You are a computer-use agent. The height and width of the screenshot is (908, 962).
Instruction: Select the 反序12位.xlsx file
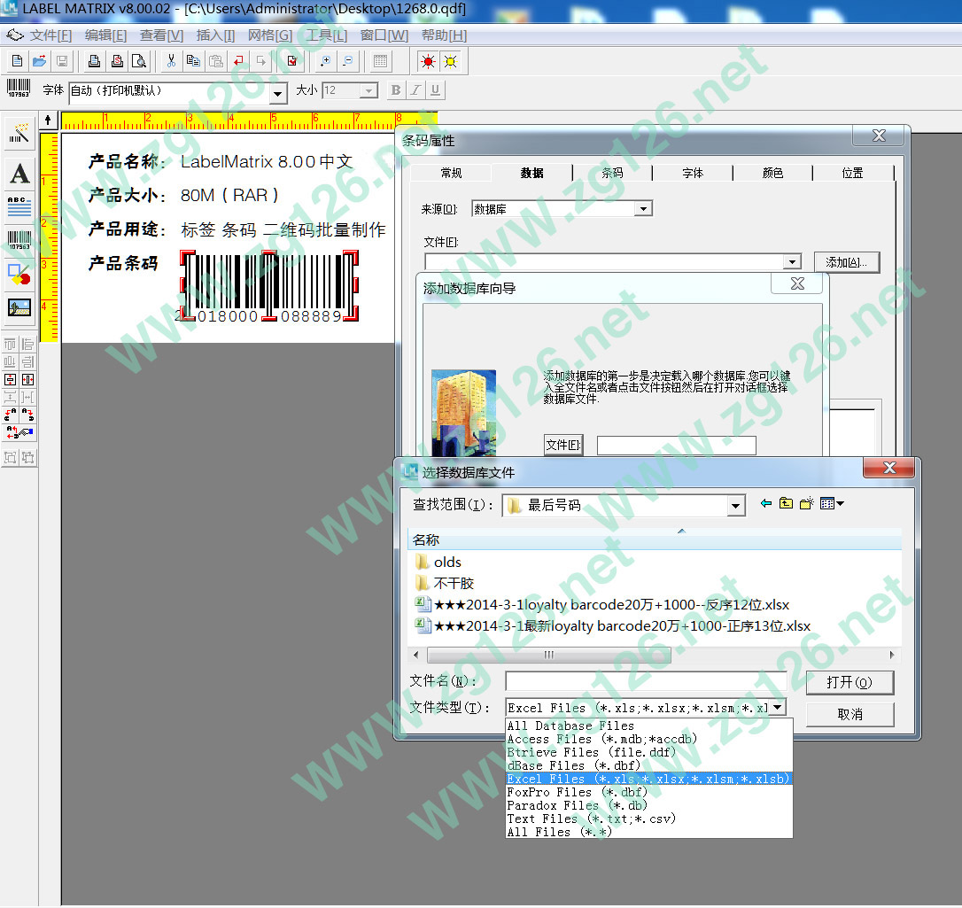(601, 605)
